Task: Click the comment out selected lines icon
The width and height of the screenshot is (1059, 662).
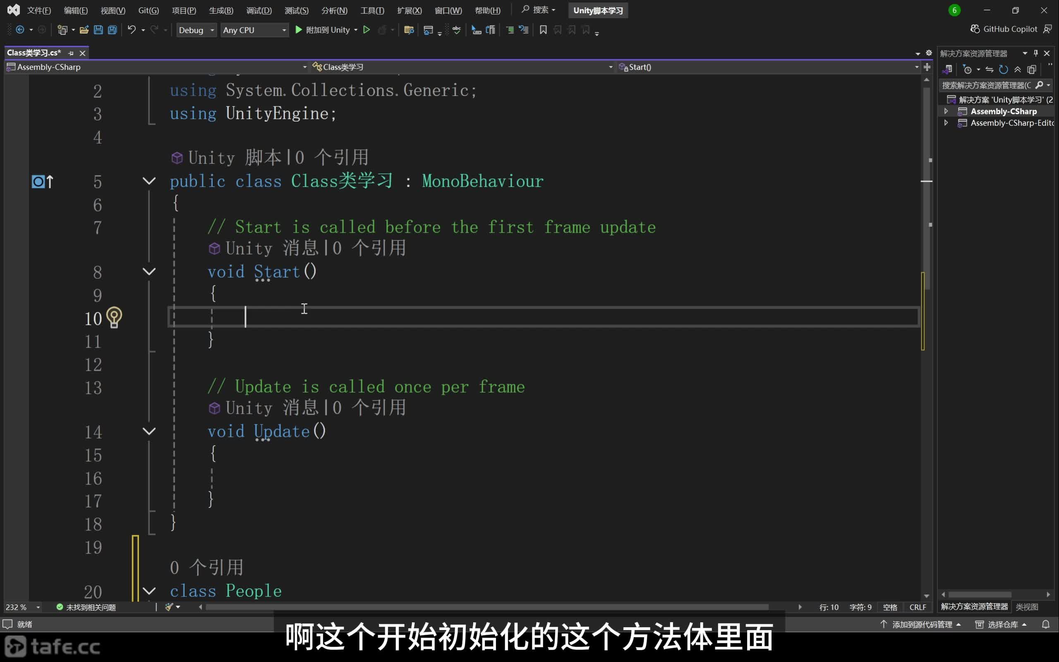Action: click(x=510, y=30)
